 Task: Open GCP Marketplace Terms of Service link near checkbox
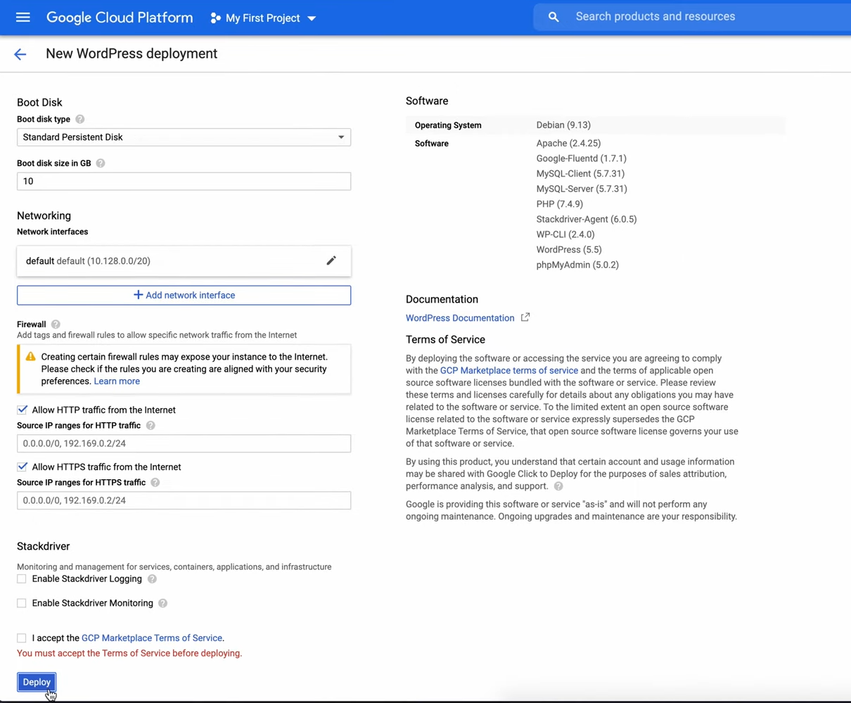coord(152,638)
